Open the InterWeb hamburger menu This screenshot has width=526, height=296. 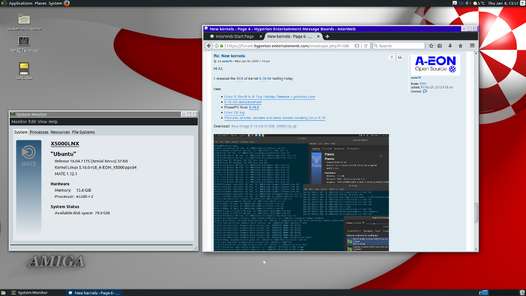pyautogui.click(x=472, y=46)
